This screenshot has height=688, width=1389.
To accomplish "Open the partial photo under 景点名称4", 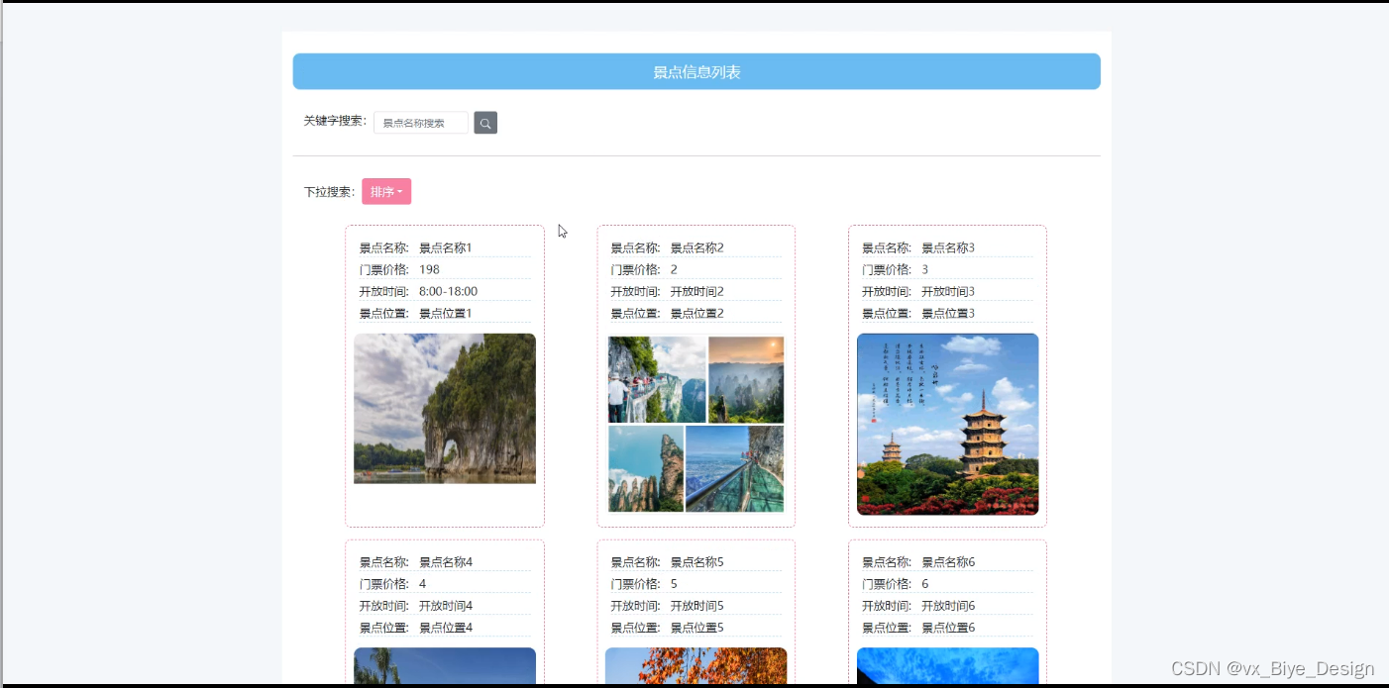I will tap(445, 666).
